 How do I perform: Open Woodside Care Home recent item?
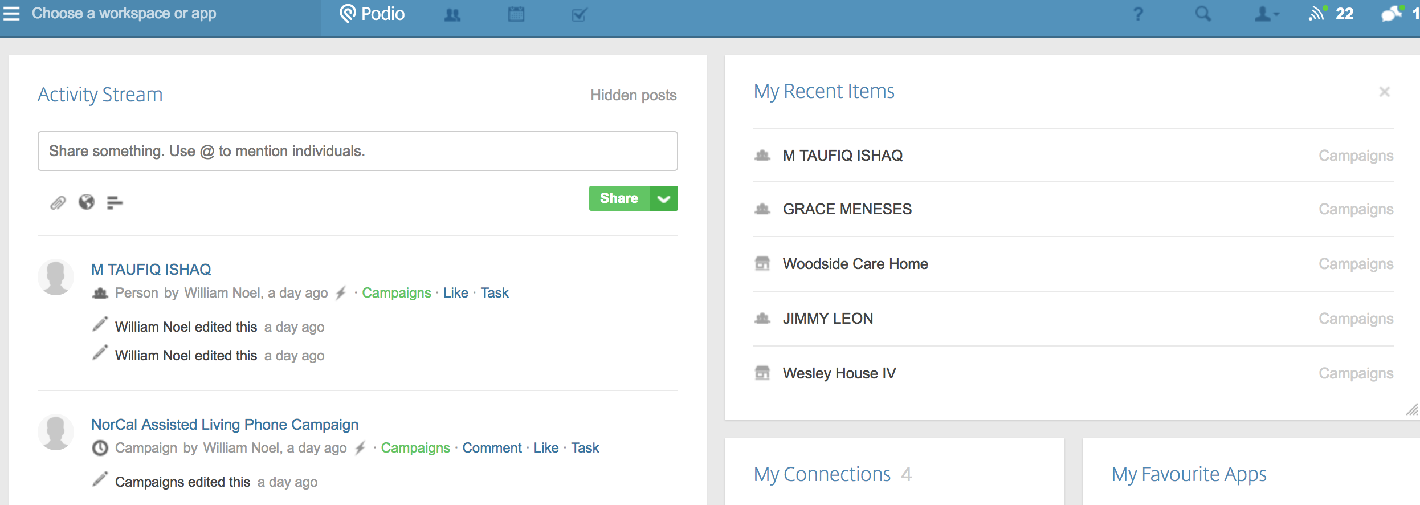(855, 264)
